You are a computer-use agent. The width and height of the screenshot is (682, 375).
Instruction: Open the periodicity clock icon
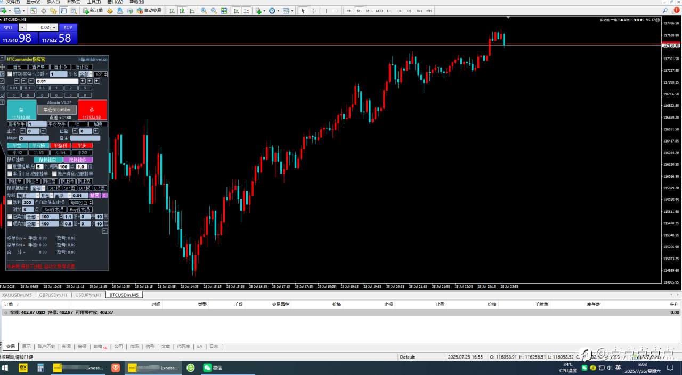pyautogui.click(x=272, y=11)
